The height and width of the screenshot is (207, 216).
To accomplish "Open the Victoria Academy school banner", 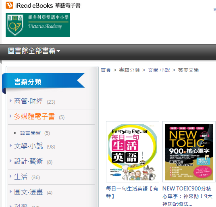I will (38, 25).
